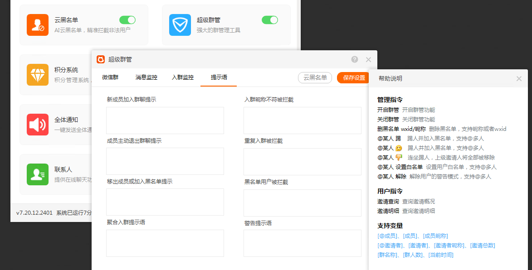Select the 入群监控 tab
The image size is (532, 270).
(x=182, y=77)
